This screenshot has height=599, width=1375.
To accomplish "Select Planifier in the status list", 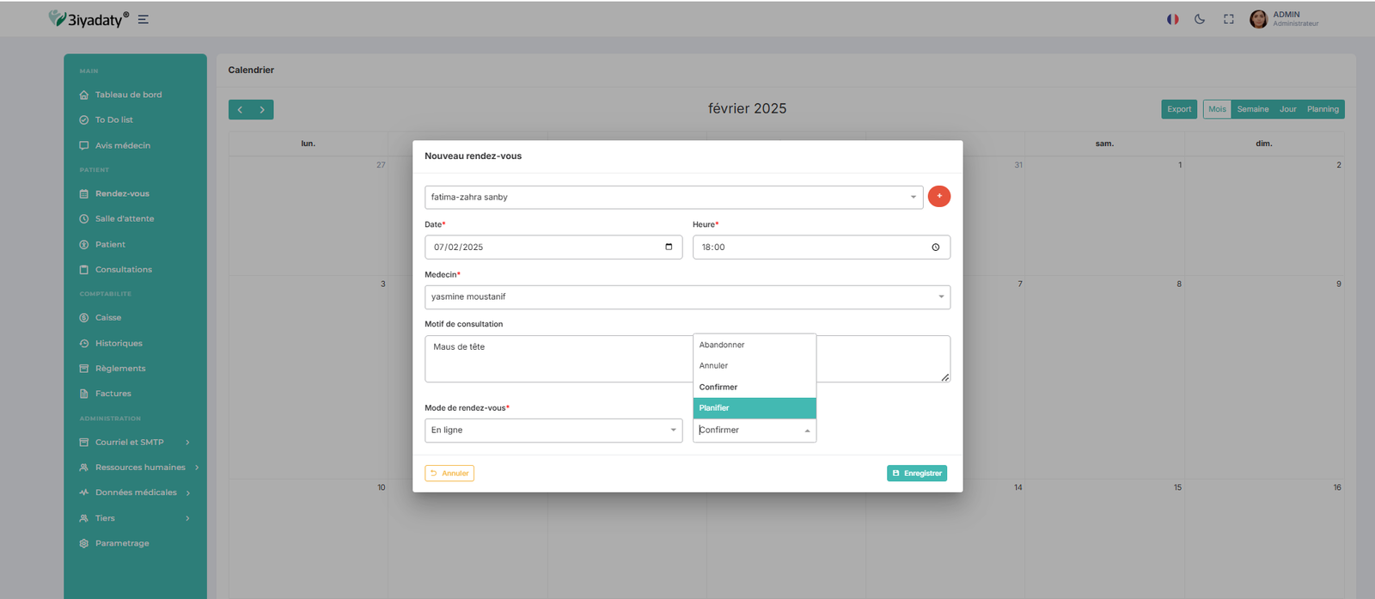I will point(754,408).
